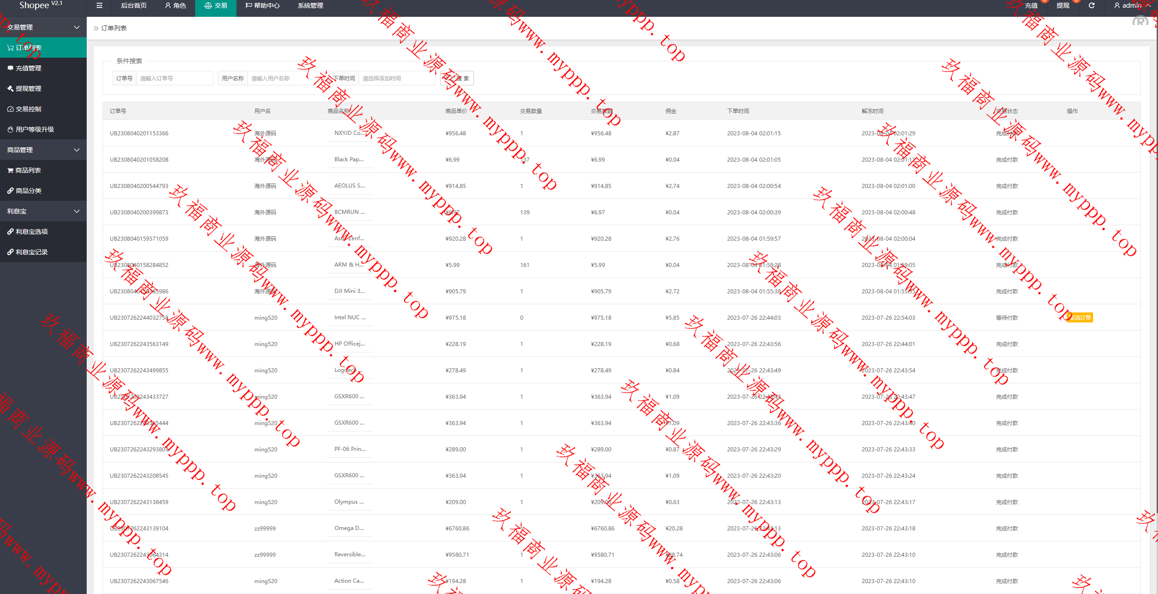Open 订单列表 cart icon menu item
Screen dimensions: 1158x594
coord(28,48)
